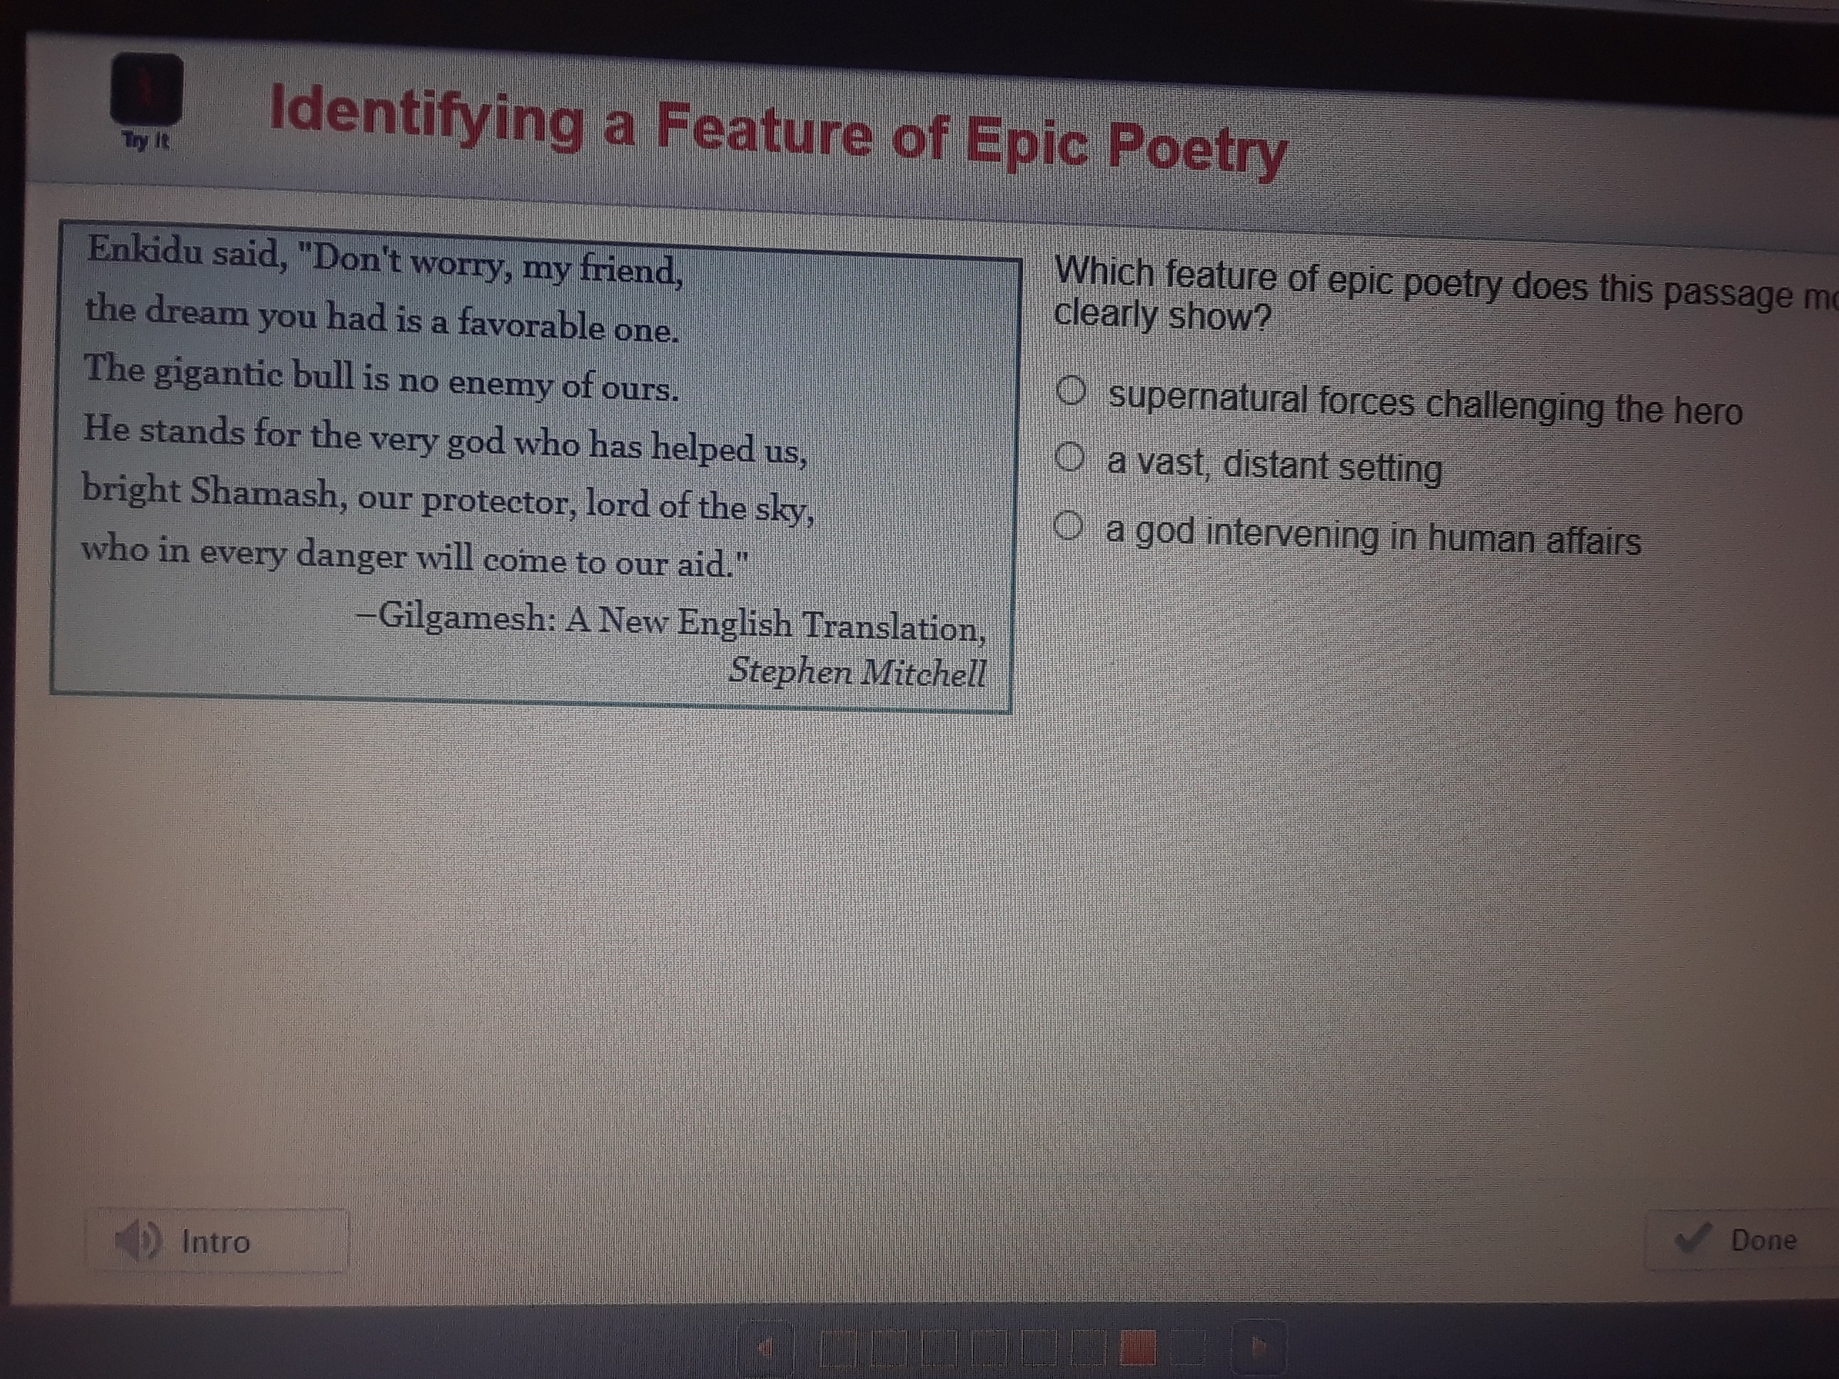Viewport: 1839px width, 1379px height.
Task: Jump to the first slide square
Action: [837, 1348]
